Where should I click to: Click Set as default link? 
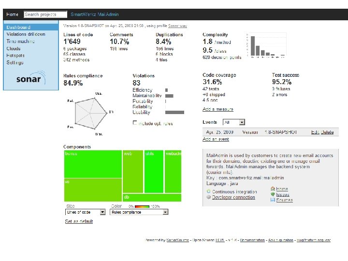point(79,221)
